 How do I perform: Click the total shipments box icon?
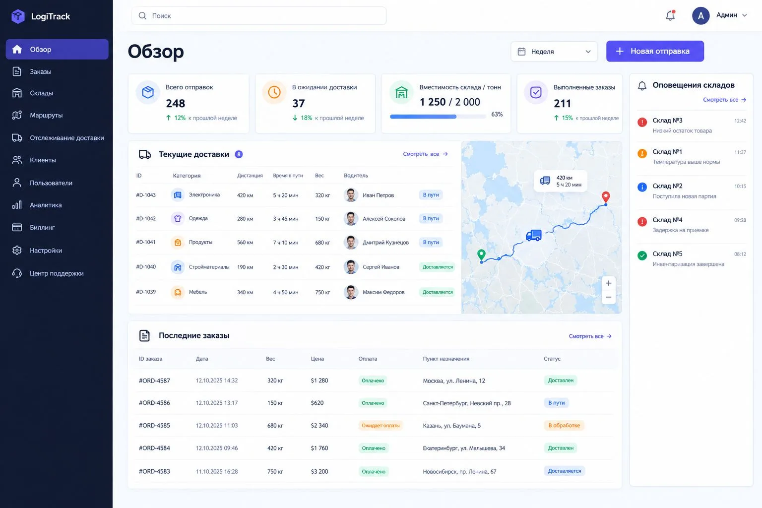(x=148, y=92)
